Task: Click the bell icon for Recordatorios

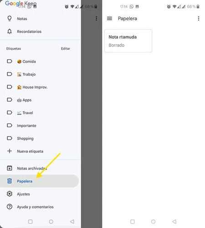Action: point(10,31)
